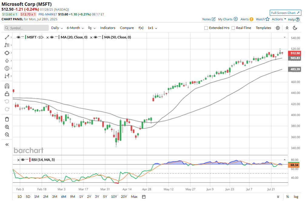Select the 6M time range
Viewport: 308px width, 206px height.
[x=64, y=197]
